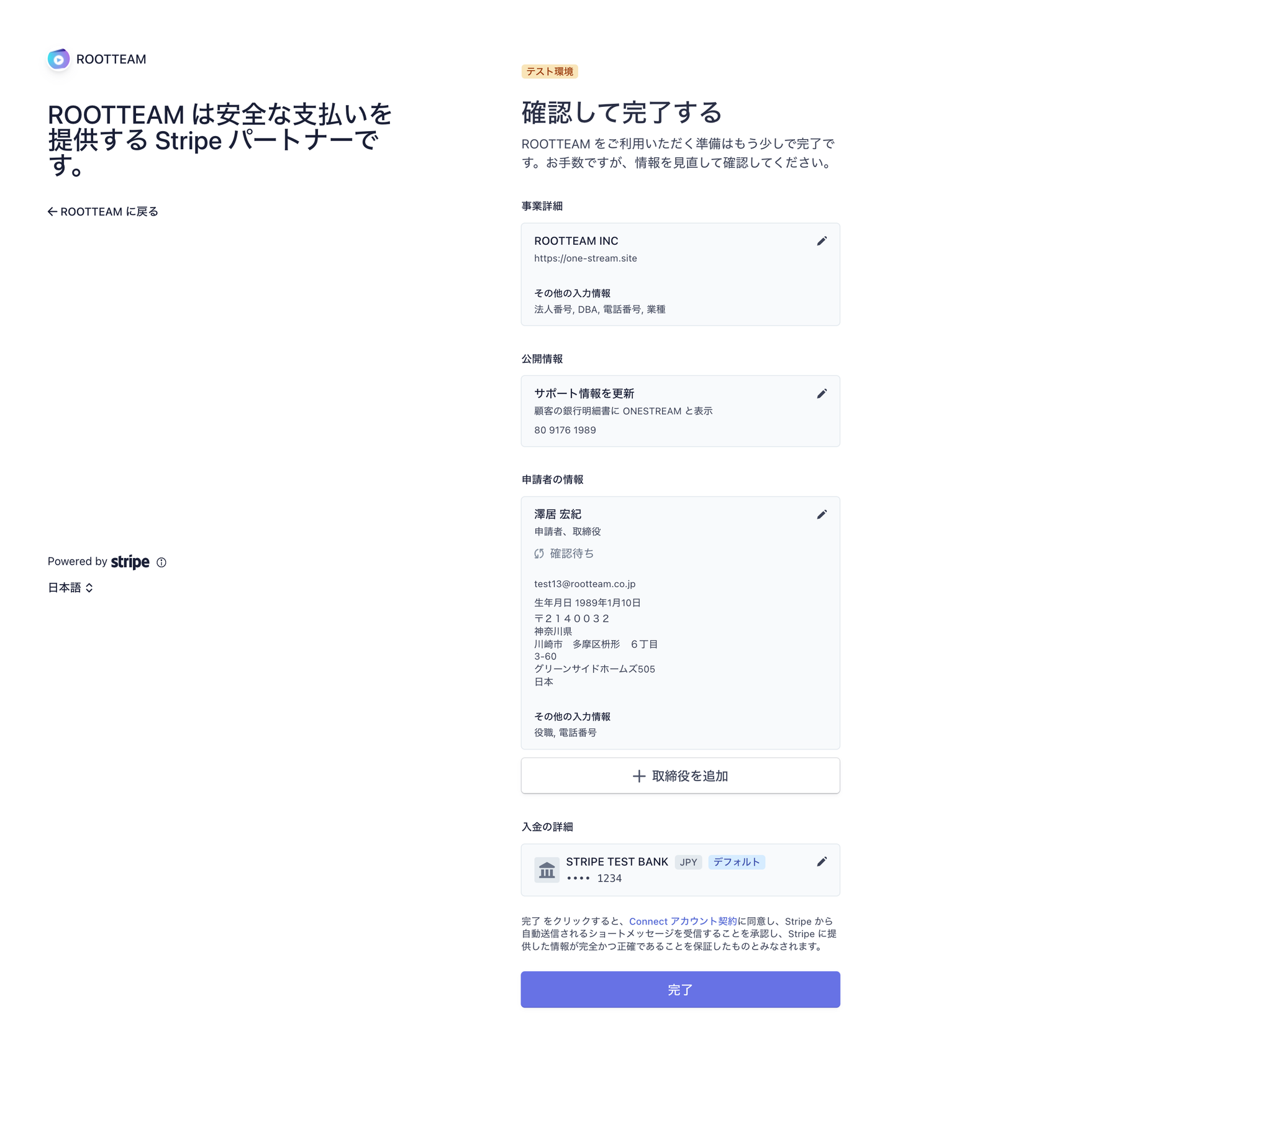Click the ROOTTEAM brand name header
The height and width of the screenshot is (1139, 1272).
(x=111, y=60)
